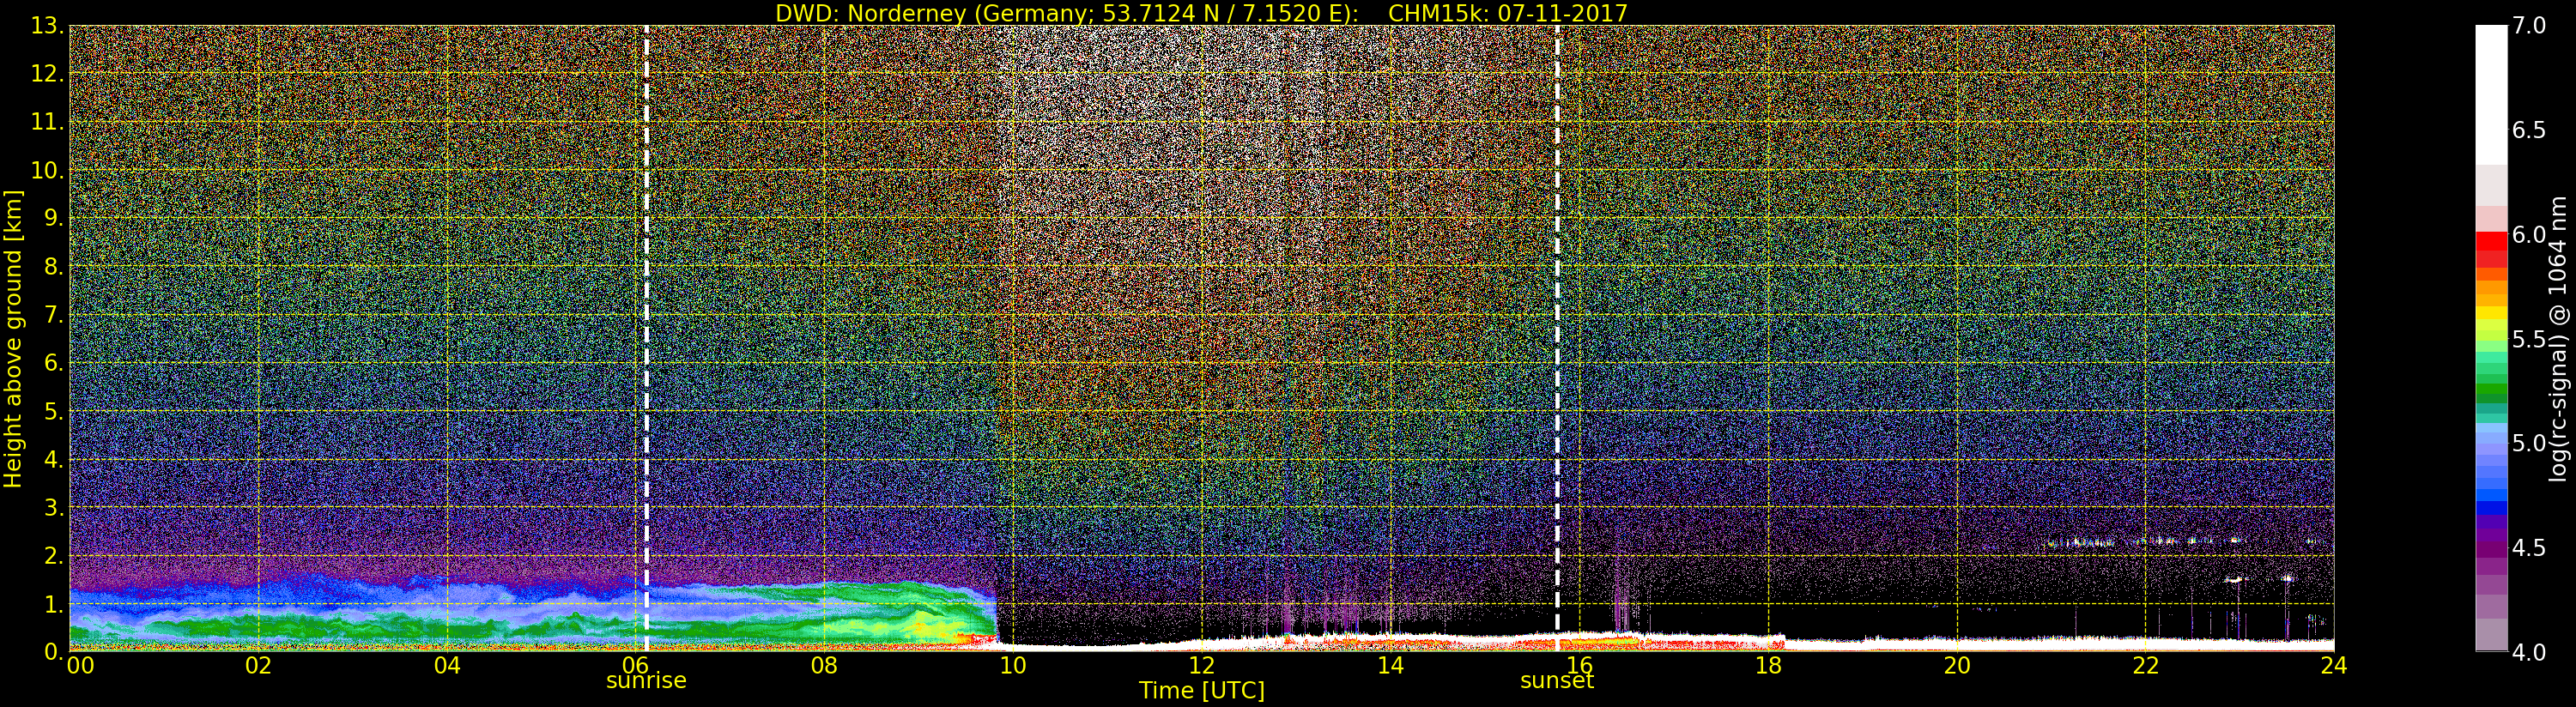Click the "log(rc-signal) @ 1064 nm" colorbar label
Image resolution: width=2576 pixels, height=707 pixels.
click(x=2557, y=338)
